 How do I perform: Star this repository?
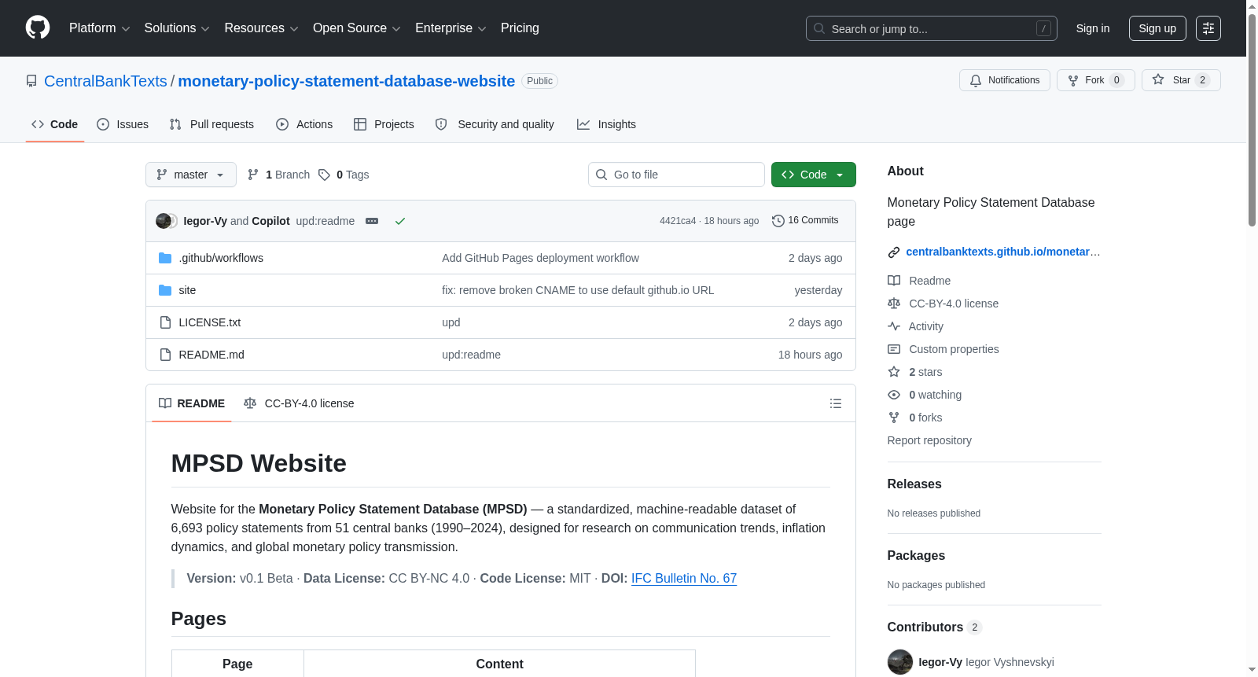[1181, 80]
